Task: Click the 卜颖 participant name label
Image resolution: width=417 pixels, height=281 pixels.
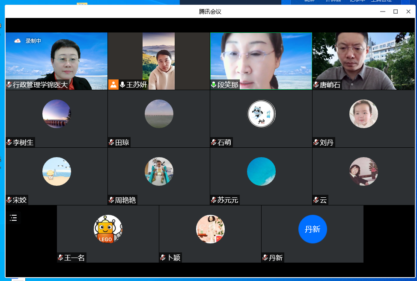Action: [173, 258]
